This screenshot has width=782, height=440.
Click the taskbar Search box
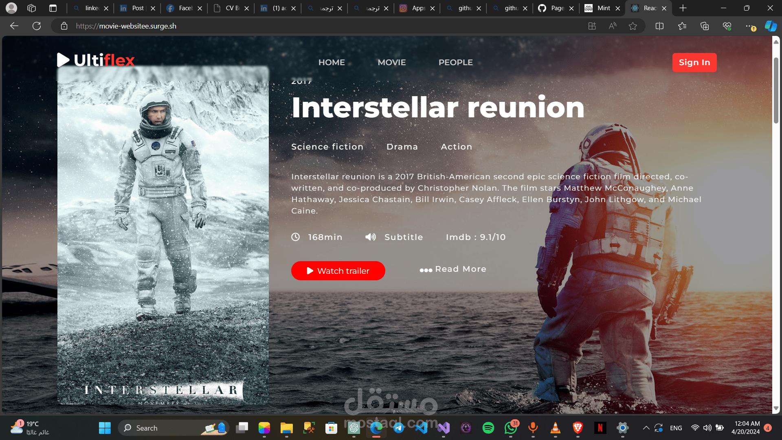coord(174,428)
